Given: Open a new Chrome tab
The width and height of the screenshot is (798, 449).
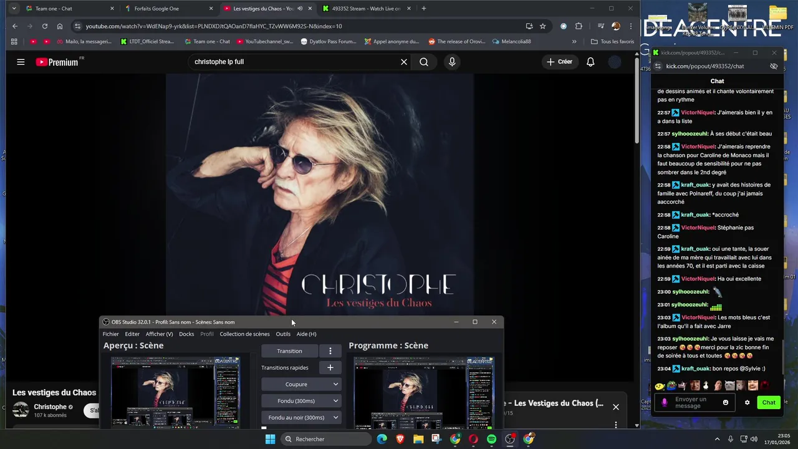Looking at the screenshot, I should [424, 9].
